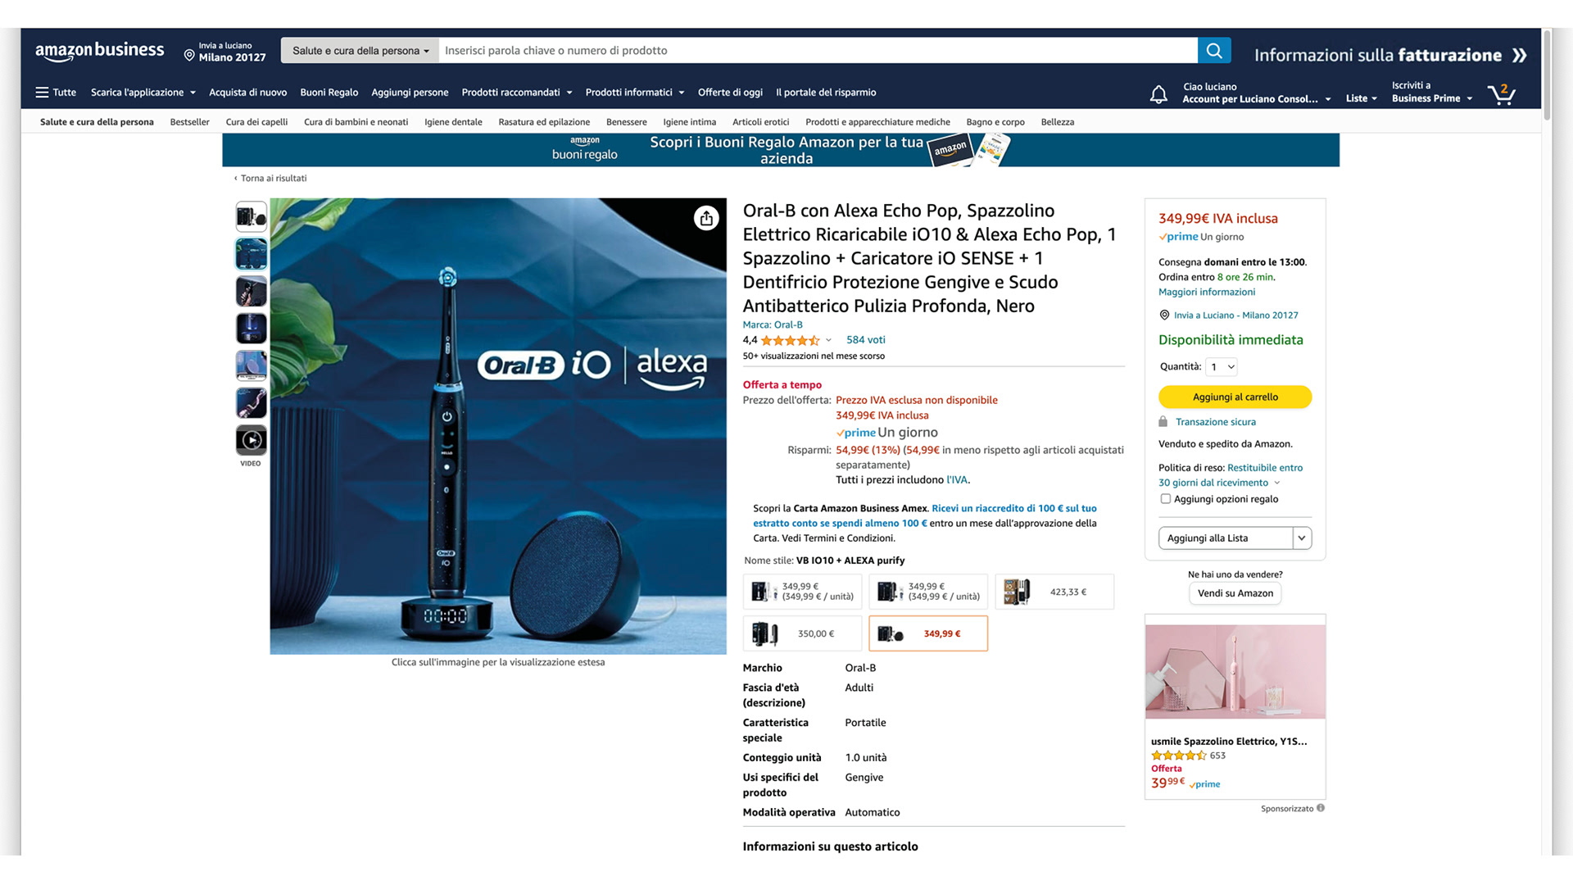Go to Igiene dentale category tab
Screen dimensions: 1573x885
point(453,122)
